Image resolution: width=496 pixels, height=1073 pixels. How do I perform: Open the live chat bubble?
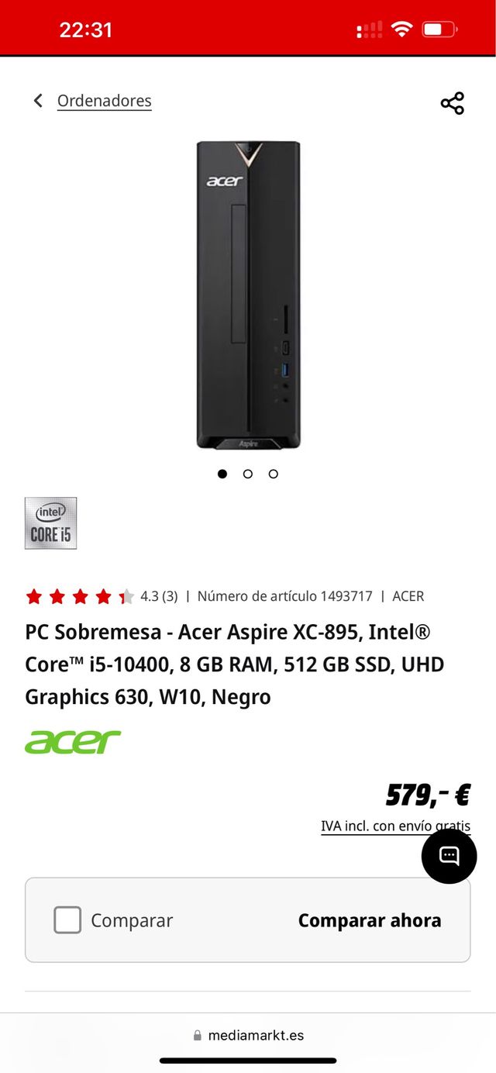[449, 856]
